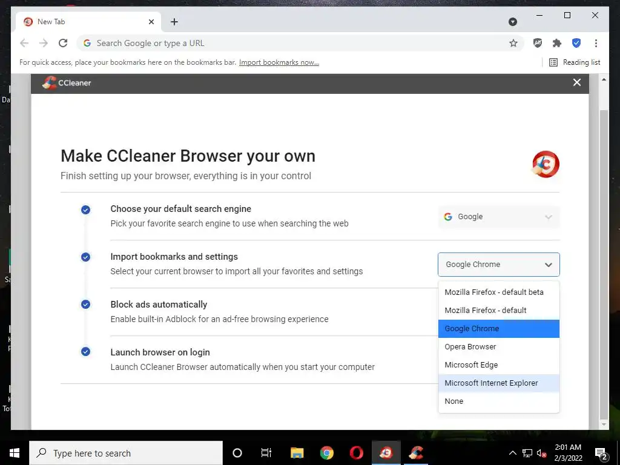Open File Explorer from the taskbar

pyautogui.click(x=297, y=453)
